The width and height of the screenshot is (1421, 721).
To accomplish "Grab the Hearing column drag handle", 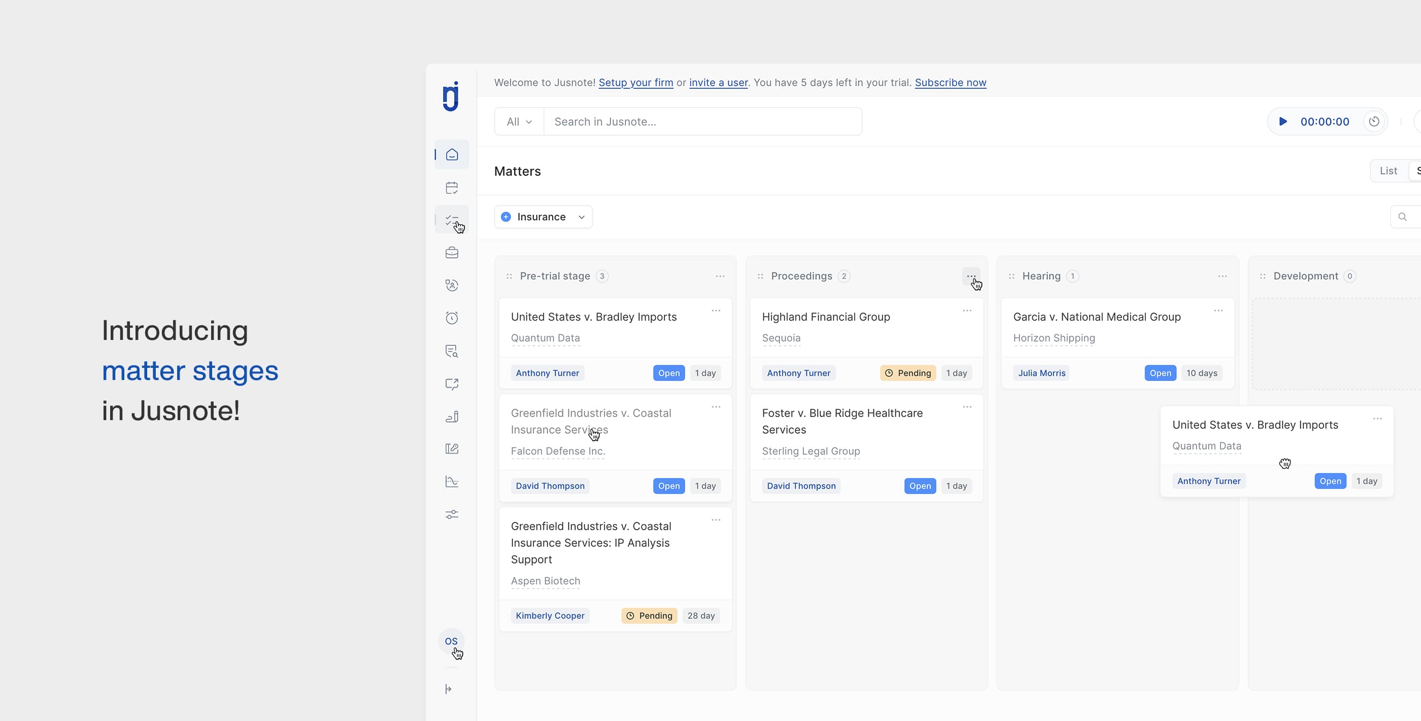I will click(x=1011, y=277).
